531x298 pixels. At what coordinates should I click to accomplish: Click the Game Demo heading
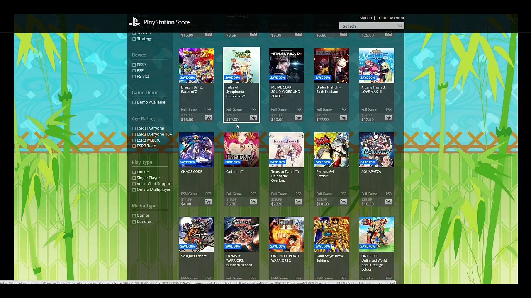[x=145, y=93]
